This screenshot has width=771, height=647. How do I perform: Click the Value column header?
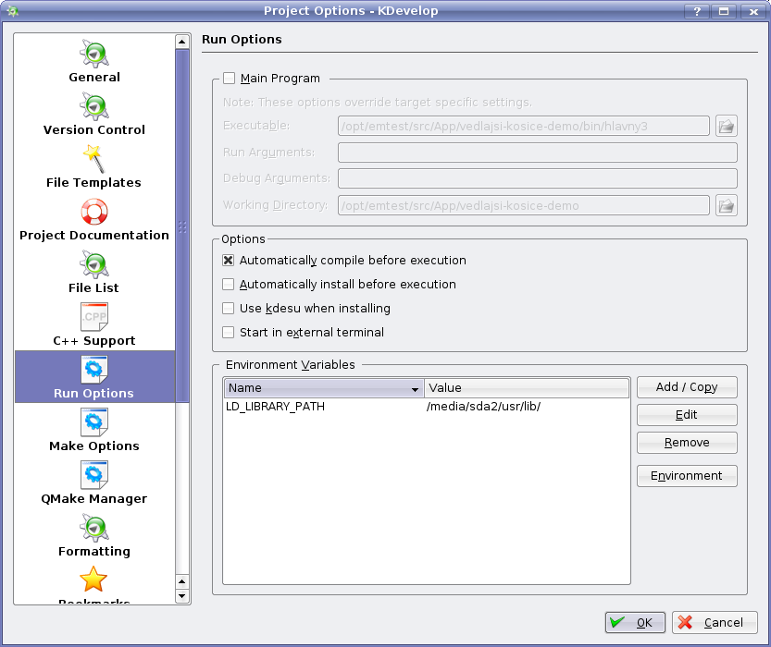click(526, 388)
